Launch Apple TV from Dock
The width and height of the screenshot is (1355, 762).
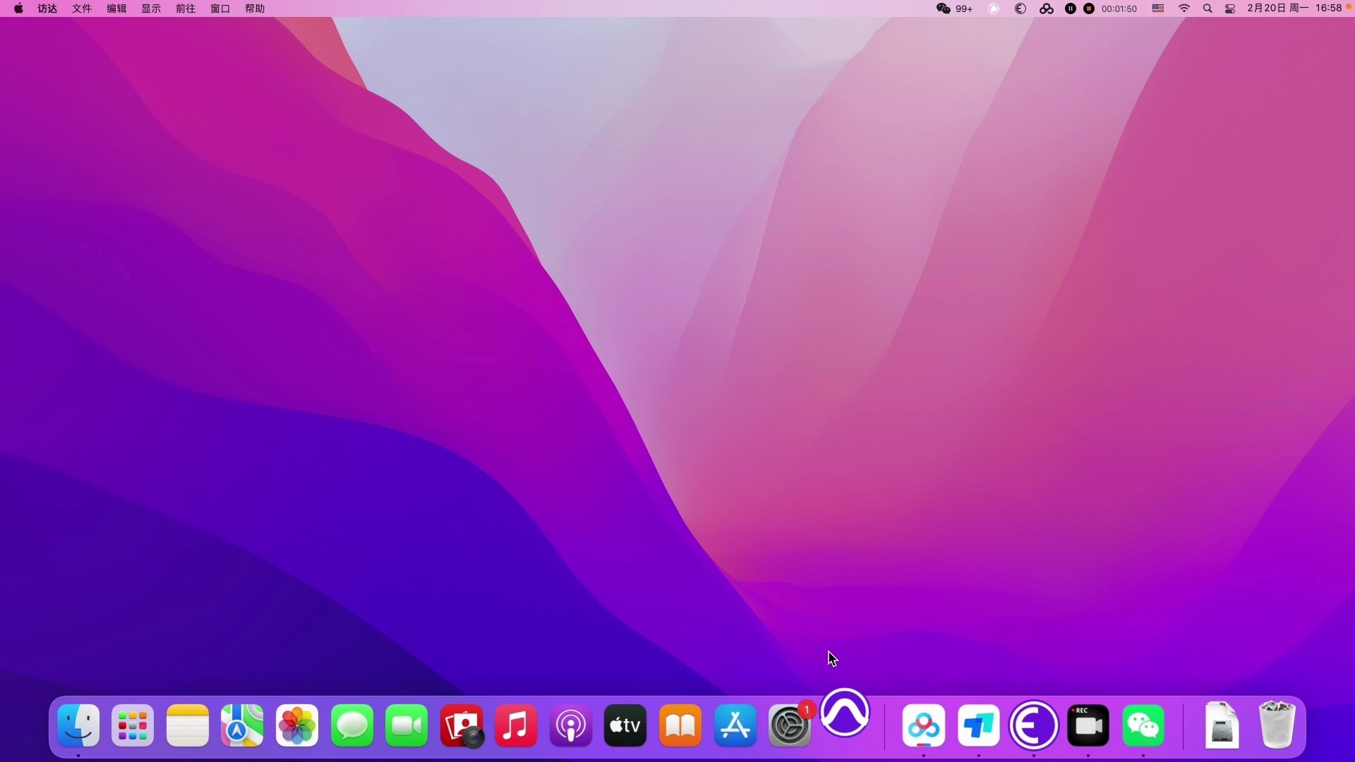click(x=625, y=725)
